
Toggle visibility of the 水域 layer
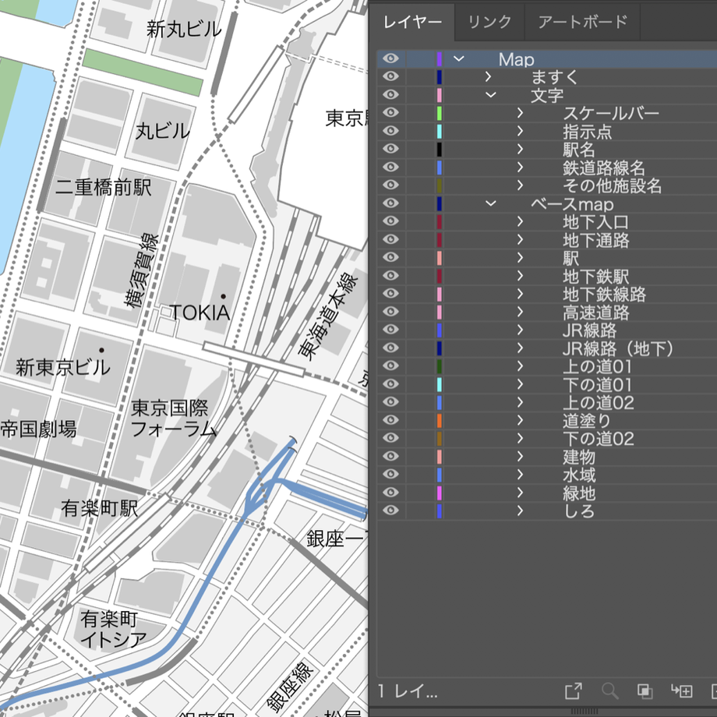coord(390,474)
